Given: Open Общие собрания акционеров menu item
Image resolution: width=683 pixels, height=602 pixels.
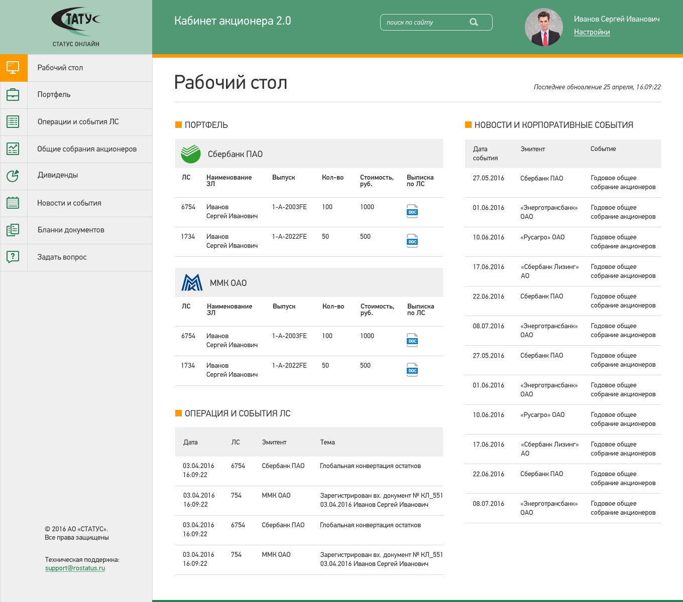Looking at the screenshot, I should click(x=76, y=149).
